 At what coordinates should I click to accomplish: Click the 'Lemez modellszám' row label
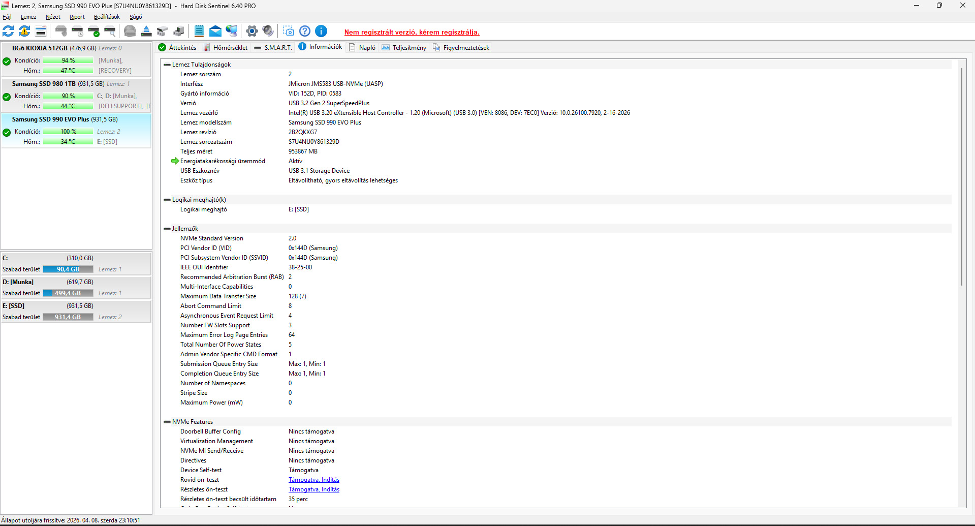(x=206, y=122)
